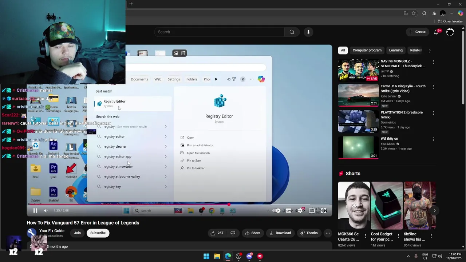Open PLAYSTATION 2 breakcore remix thumbnail
The height and width of the screenshot is (262, 466).
click(x=358, y=122)
